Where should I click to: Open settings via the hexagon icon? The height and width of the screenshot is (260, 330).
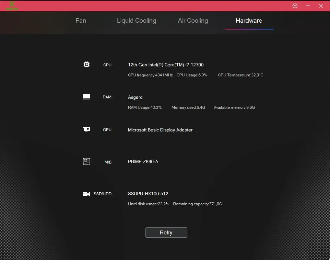click(295, 6)
